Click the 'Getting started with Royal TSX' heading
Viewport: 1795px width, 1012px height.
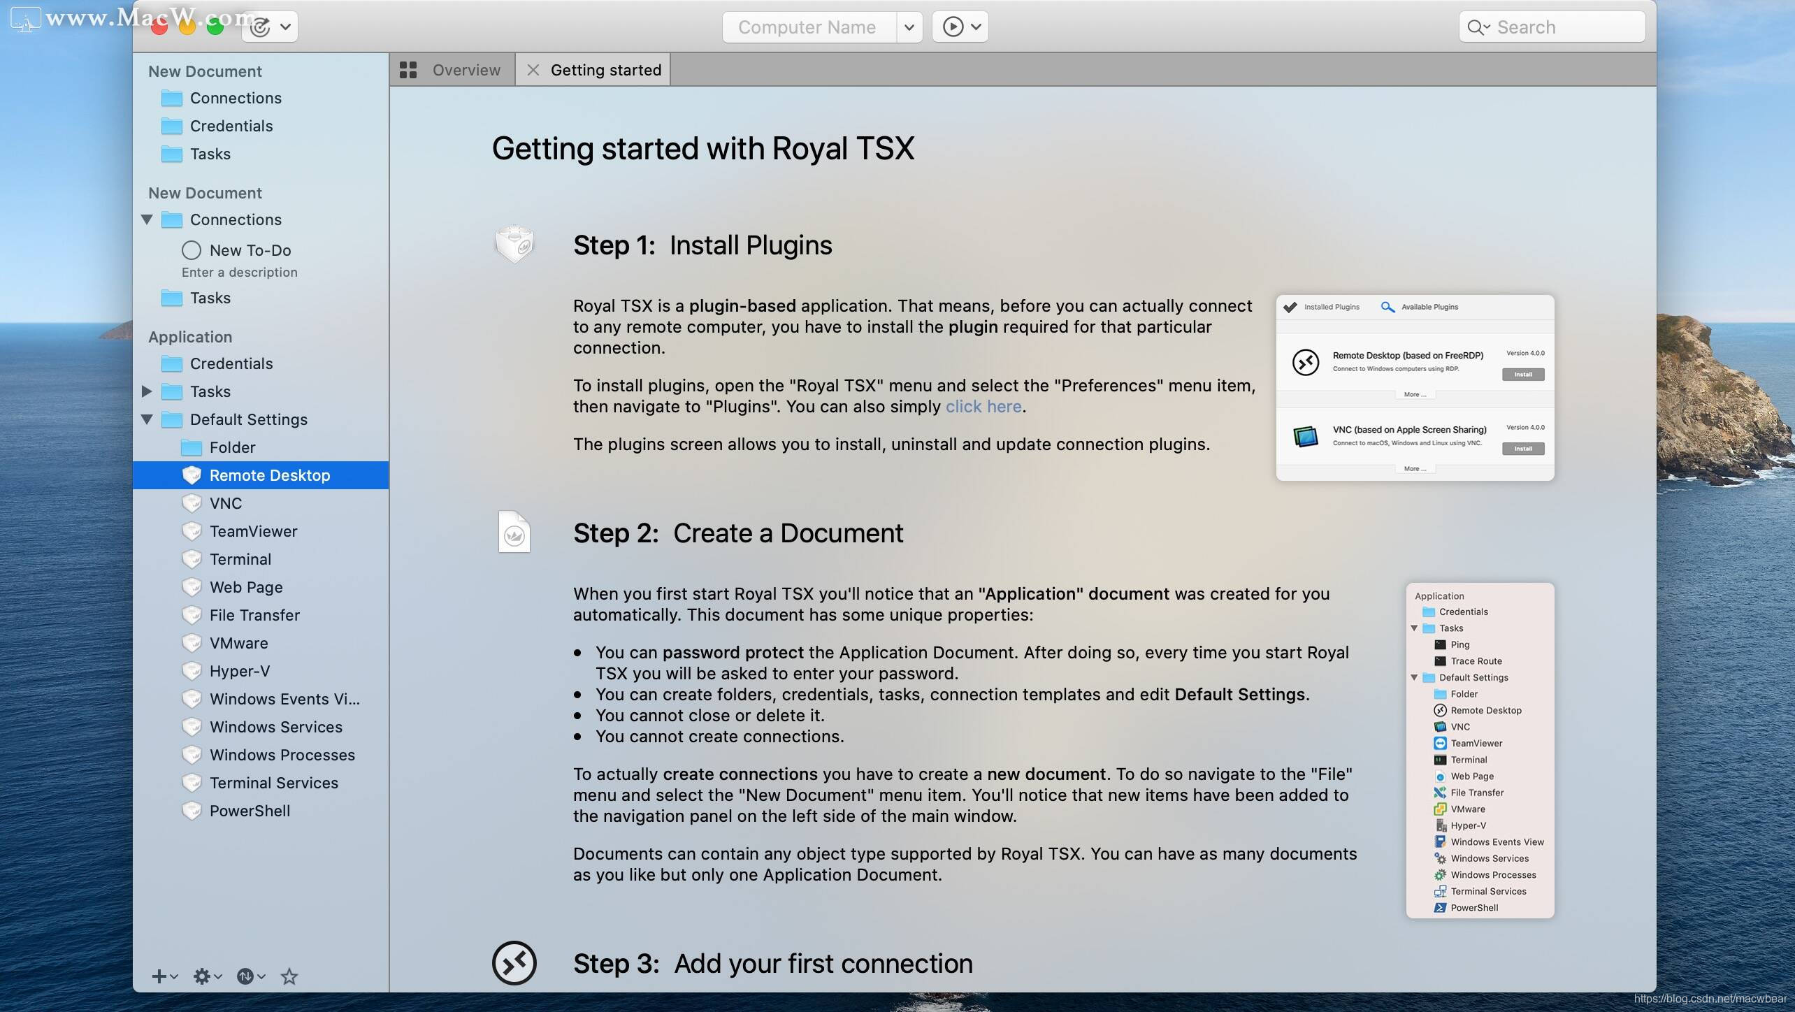[703, 149]
